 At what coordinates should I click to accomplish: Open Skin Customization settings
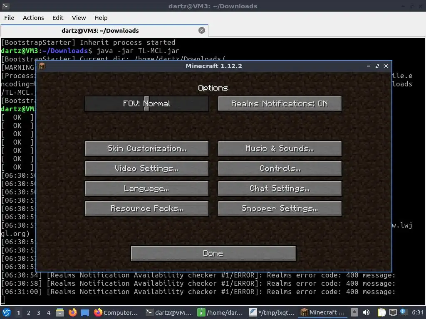tap(147, 148)
